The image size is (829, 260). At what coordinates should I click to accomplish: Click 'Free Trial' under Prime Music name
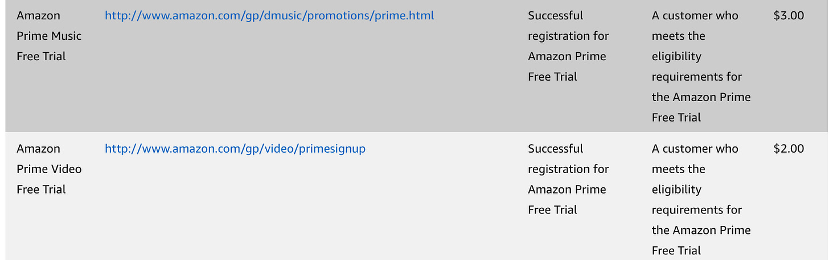click(41, 56)
